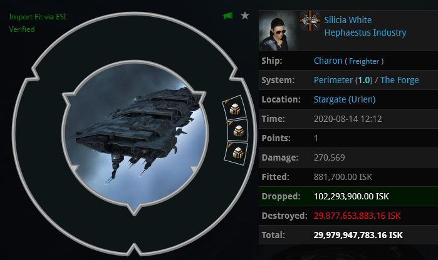Open The Forge region link
The height and width of the screenshot is (260, 438).
point(399,80)
